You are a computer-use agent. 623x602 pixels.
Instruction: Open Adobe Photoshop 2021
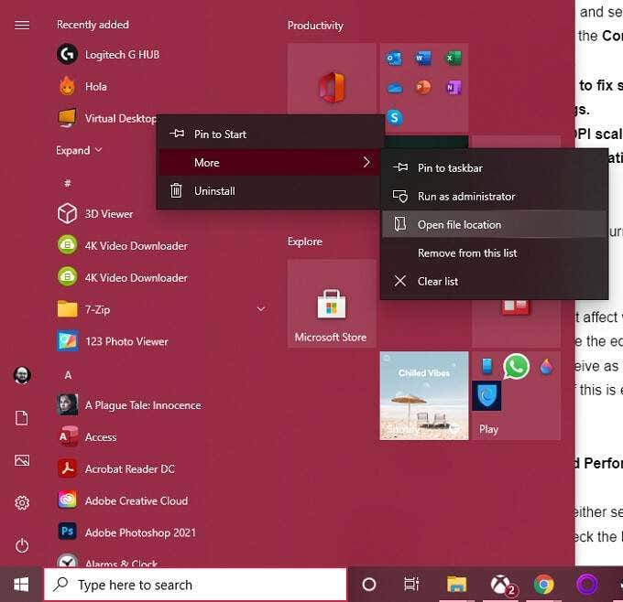(x=127, y=532)
